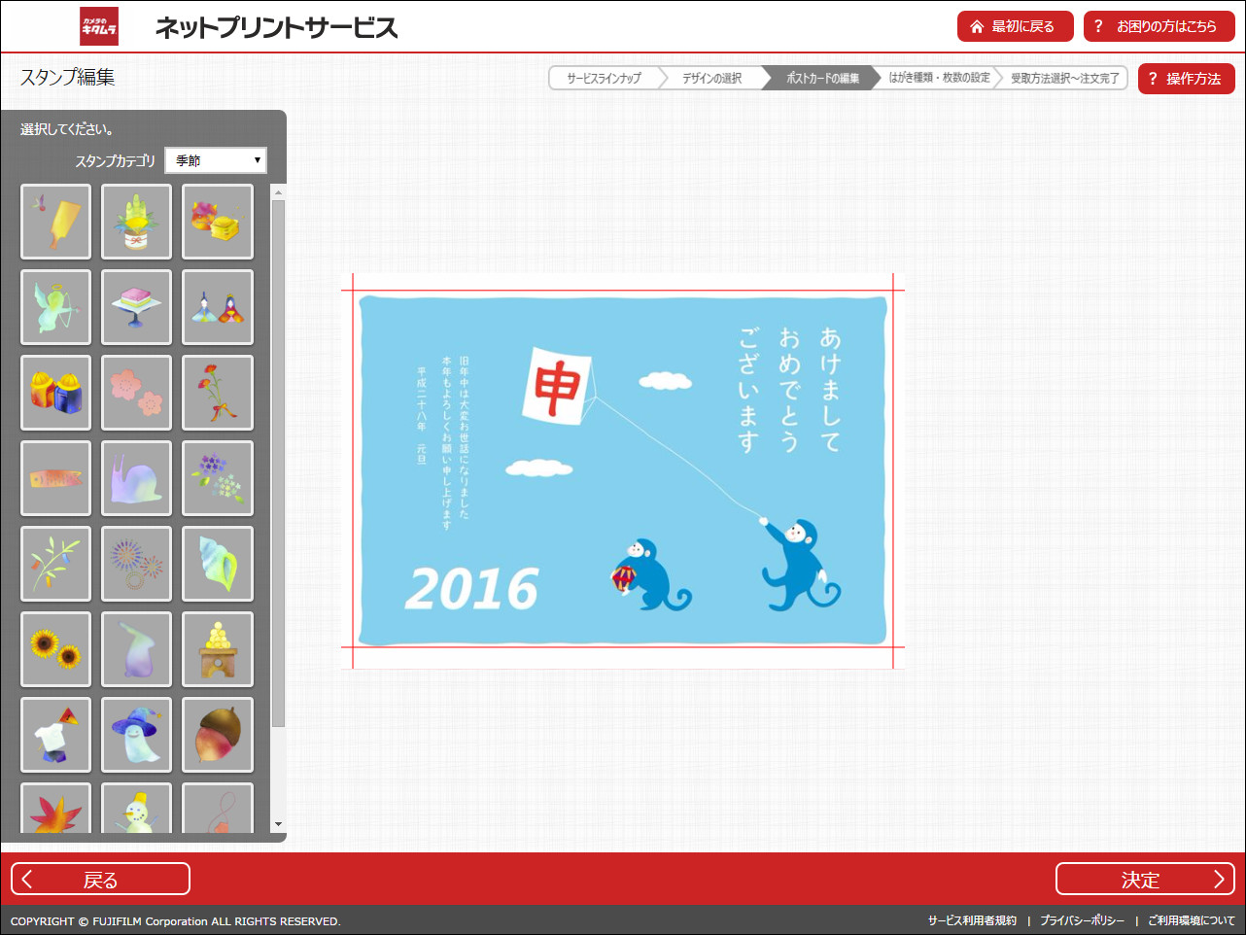Pick the ghost with witch hat stamp

point(136,735)
